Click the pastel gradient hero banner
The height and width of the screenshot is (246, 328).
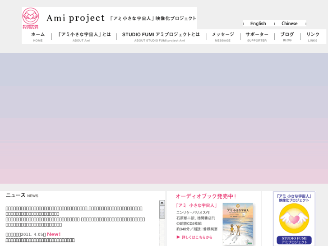[164, 118]
